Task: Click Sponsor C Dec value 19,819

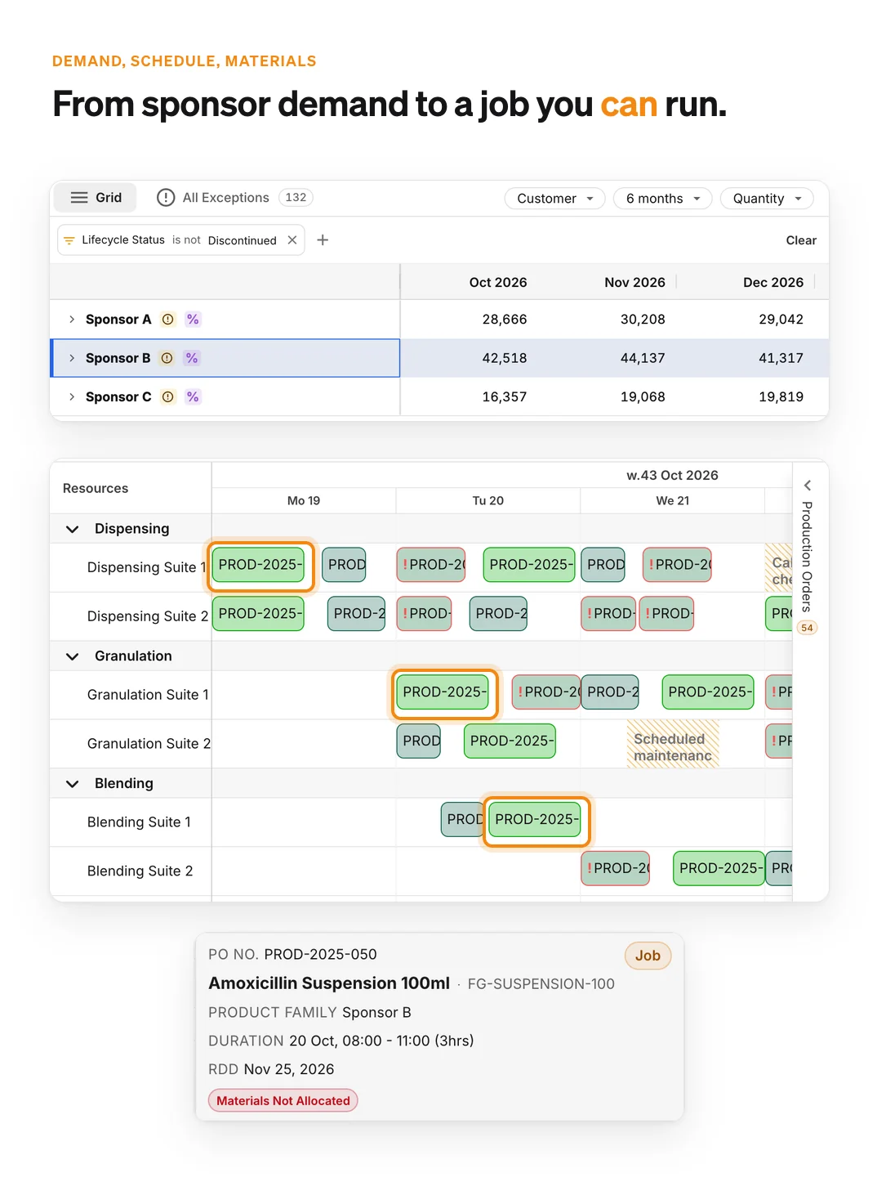Action: tap(781, 396)
